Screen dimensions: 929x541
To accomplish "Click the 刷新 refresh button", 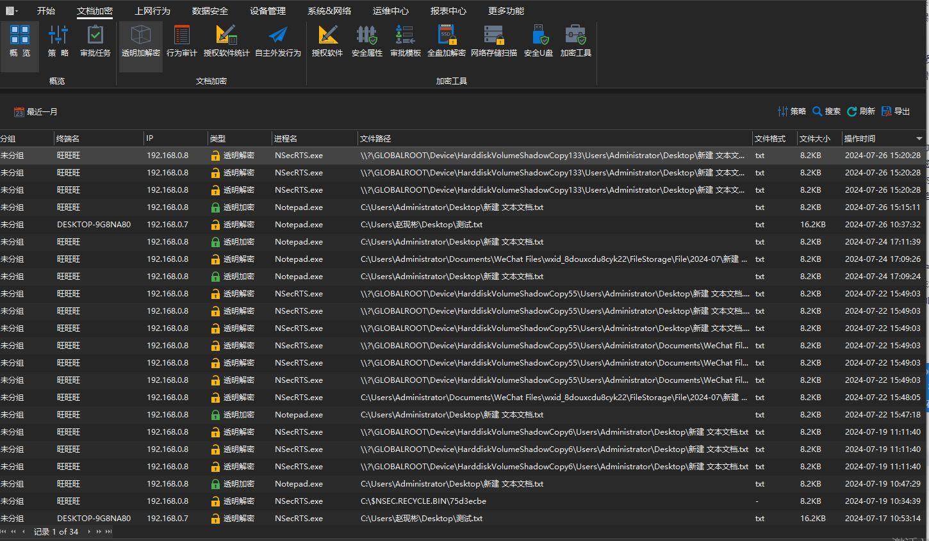I will pos(861,111).
